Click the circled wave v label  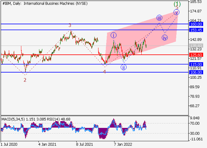(176, 12)
